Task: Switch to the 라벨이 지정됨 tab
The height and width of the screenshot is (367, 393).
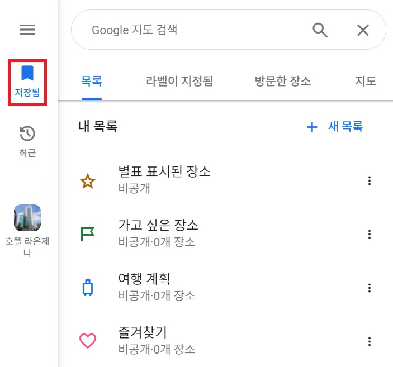Action: pyautogui.click(x=179, y=81)
